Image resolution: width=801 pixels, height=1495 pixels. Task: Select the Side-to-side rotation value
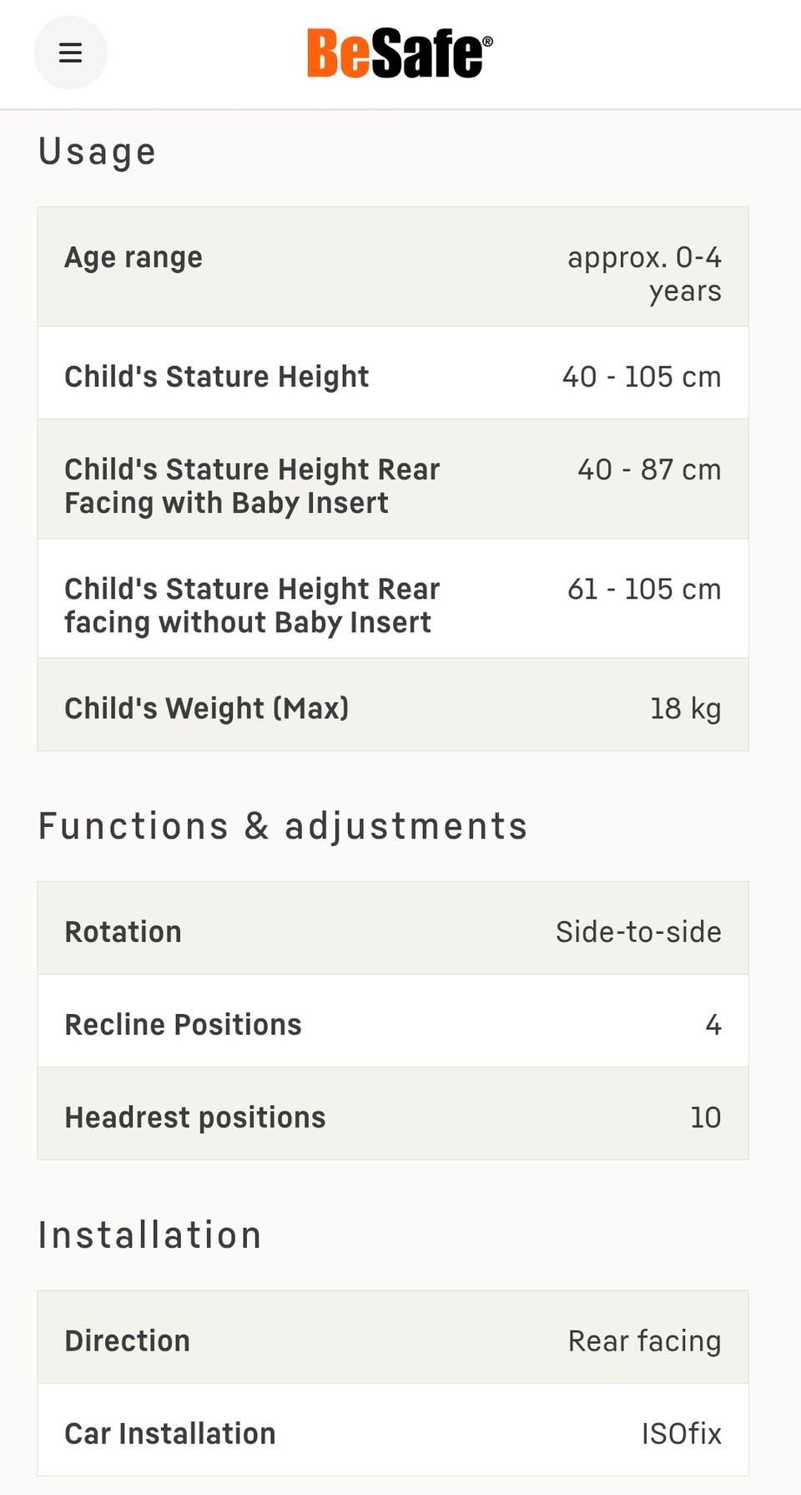638,932
